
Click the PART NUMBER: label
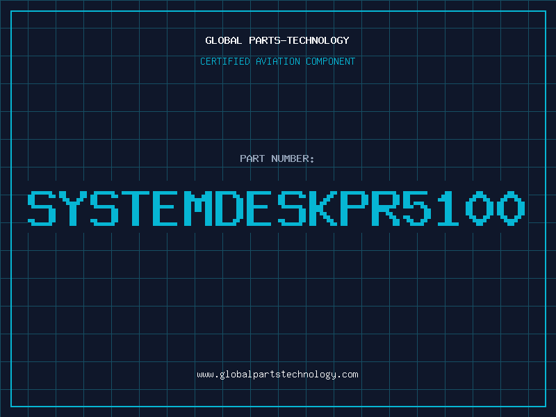pyautogui.click(x=277, y=159)
